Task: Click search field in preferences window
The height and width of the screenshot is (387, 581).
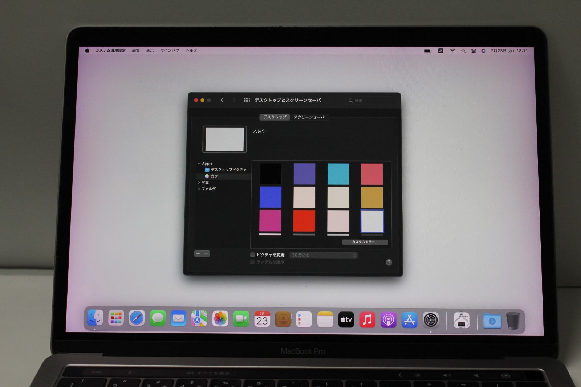Action: [x=371, y=101]
